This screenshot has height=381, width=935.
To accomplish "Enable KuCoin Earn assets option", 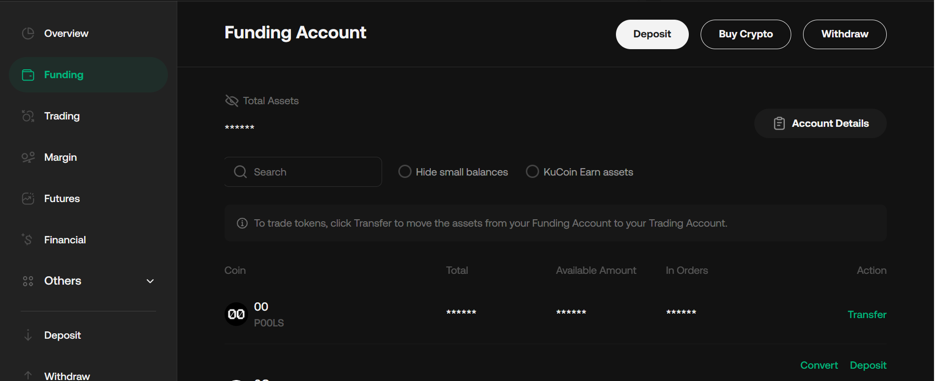I will (x=532, y=172).
